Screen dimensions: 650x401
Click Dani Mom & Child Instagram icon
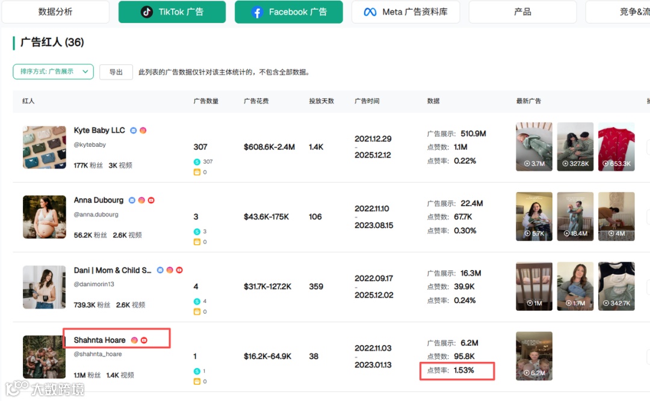coord(170,270)
